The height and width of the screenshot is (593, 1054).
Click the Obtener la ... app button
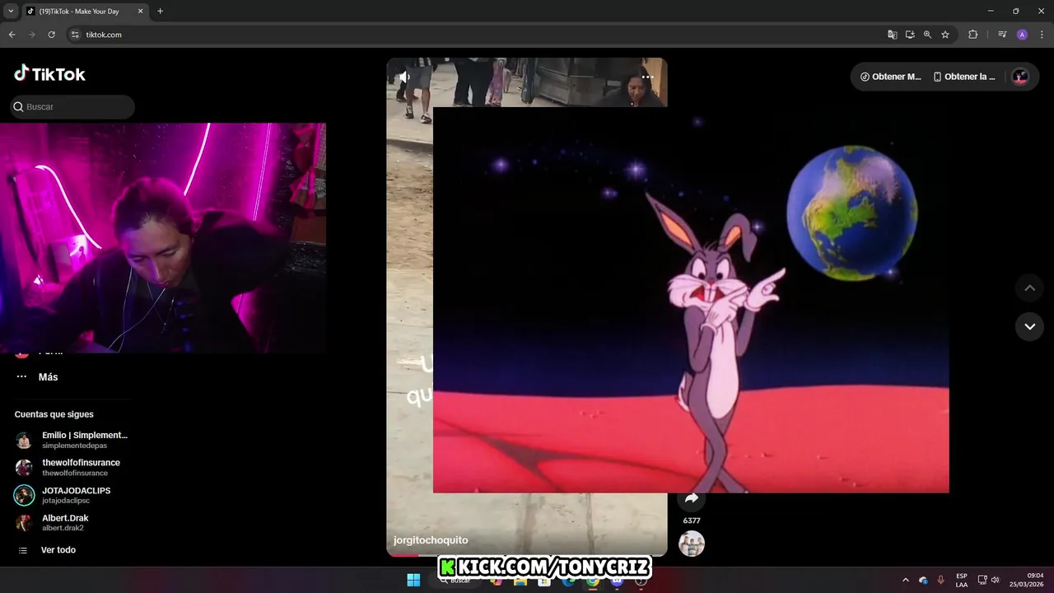coord(964,77)
